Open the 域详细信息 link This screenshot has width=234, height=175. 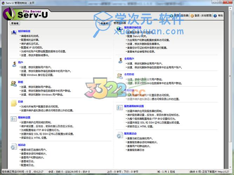[x=24, y=31]
